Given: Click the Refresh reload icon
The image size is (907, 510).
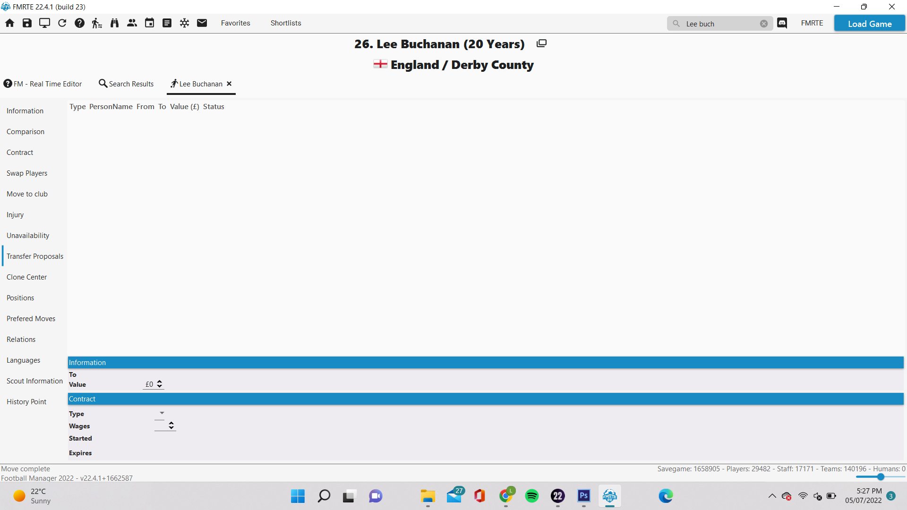Looking at the screenshot, I should tap(62, 23).
